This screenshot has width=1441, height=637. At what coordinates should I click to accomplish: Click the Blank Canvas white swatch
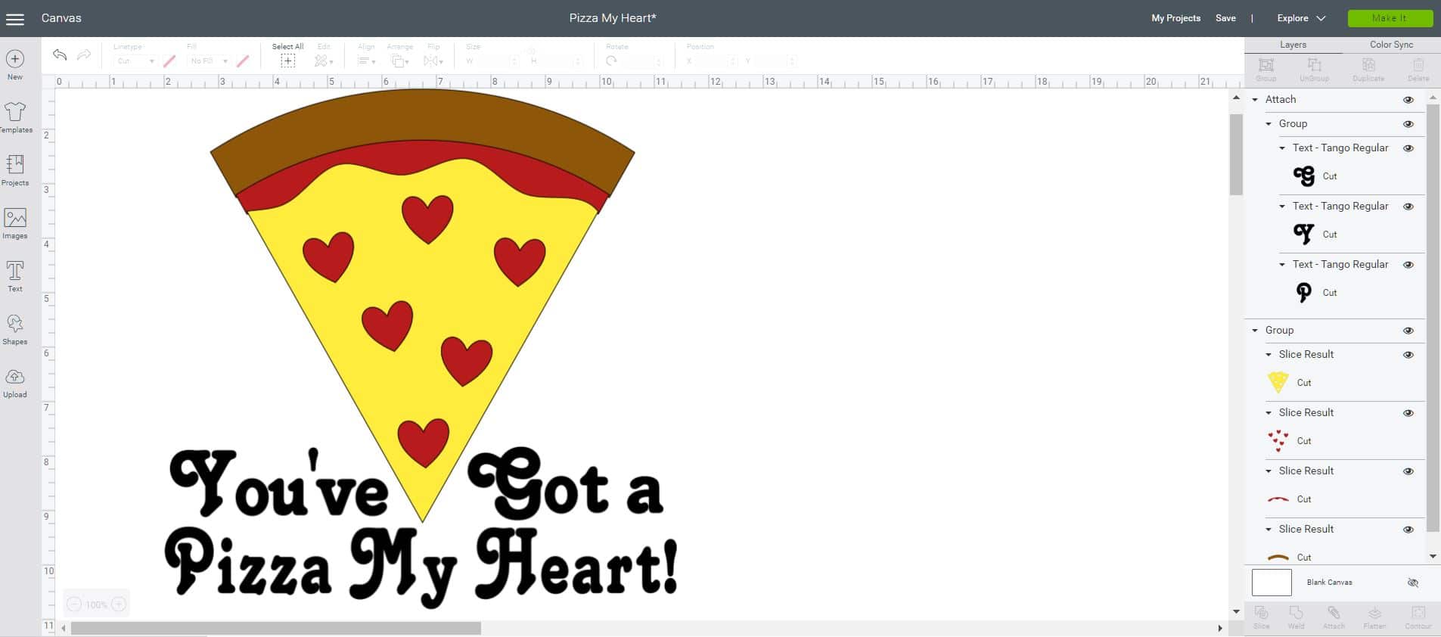pyautogui.click(x=1272, y=583)
